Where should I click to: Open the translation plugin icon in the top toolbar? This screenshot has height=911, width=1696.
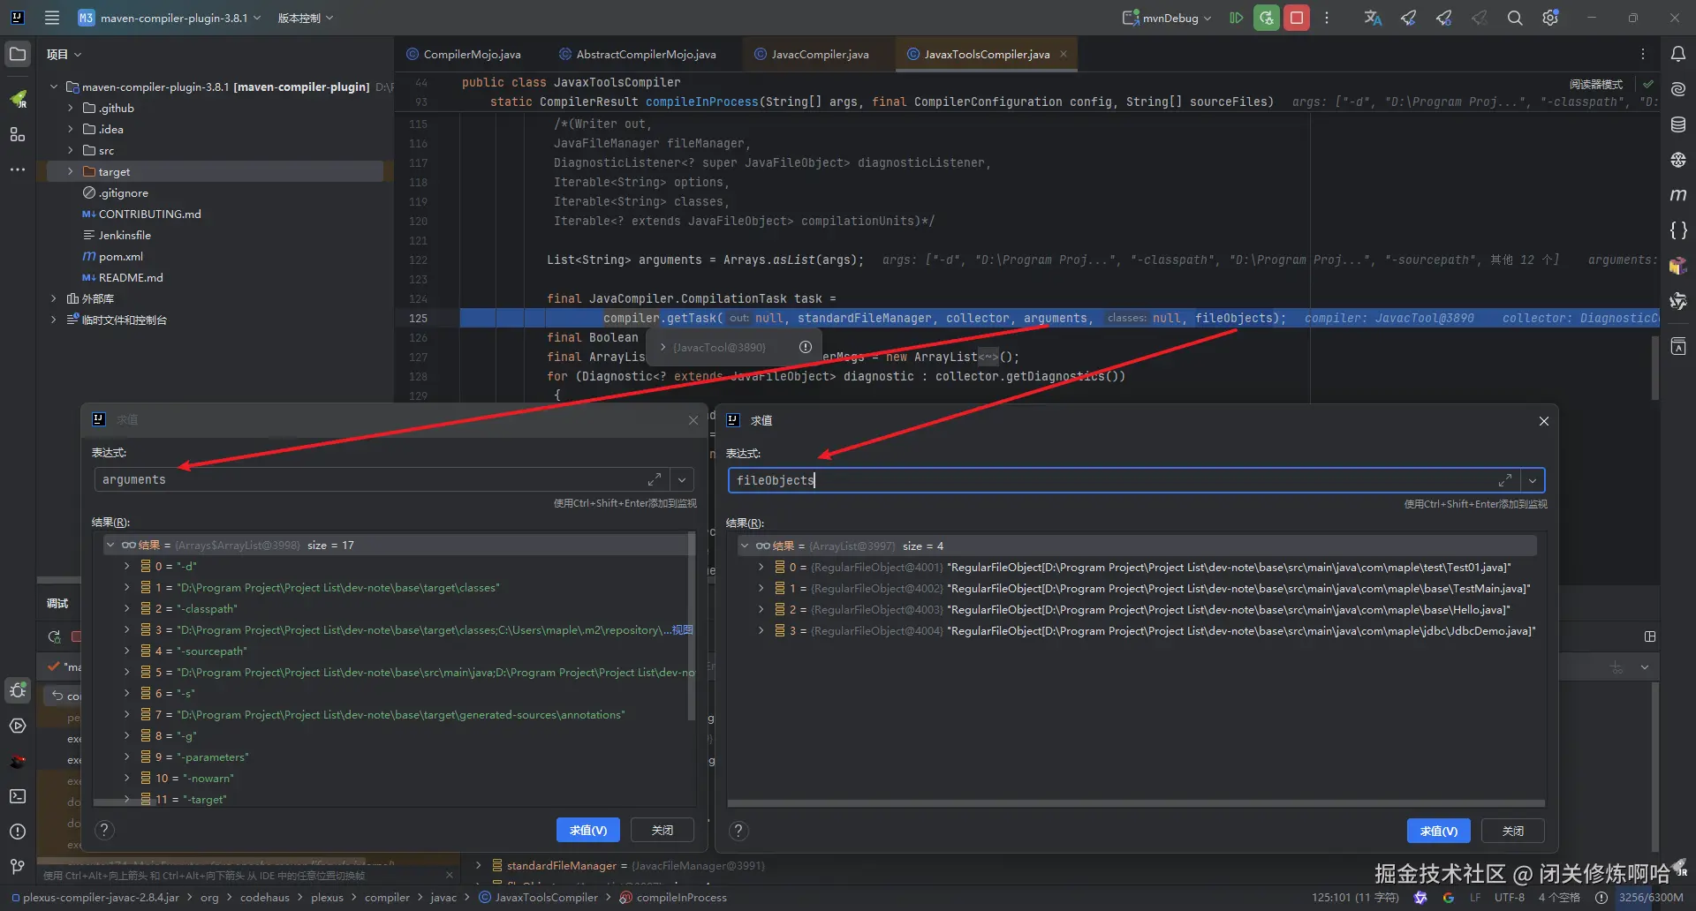coord(1373,18)
